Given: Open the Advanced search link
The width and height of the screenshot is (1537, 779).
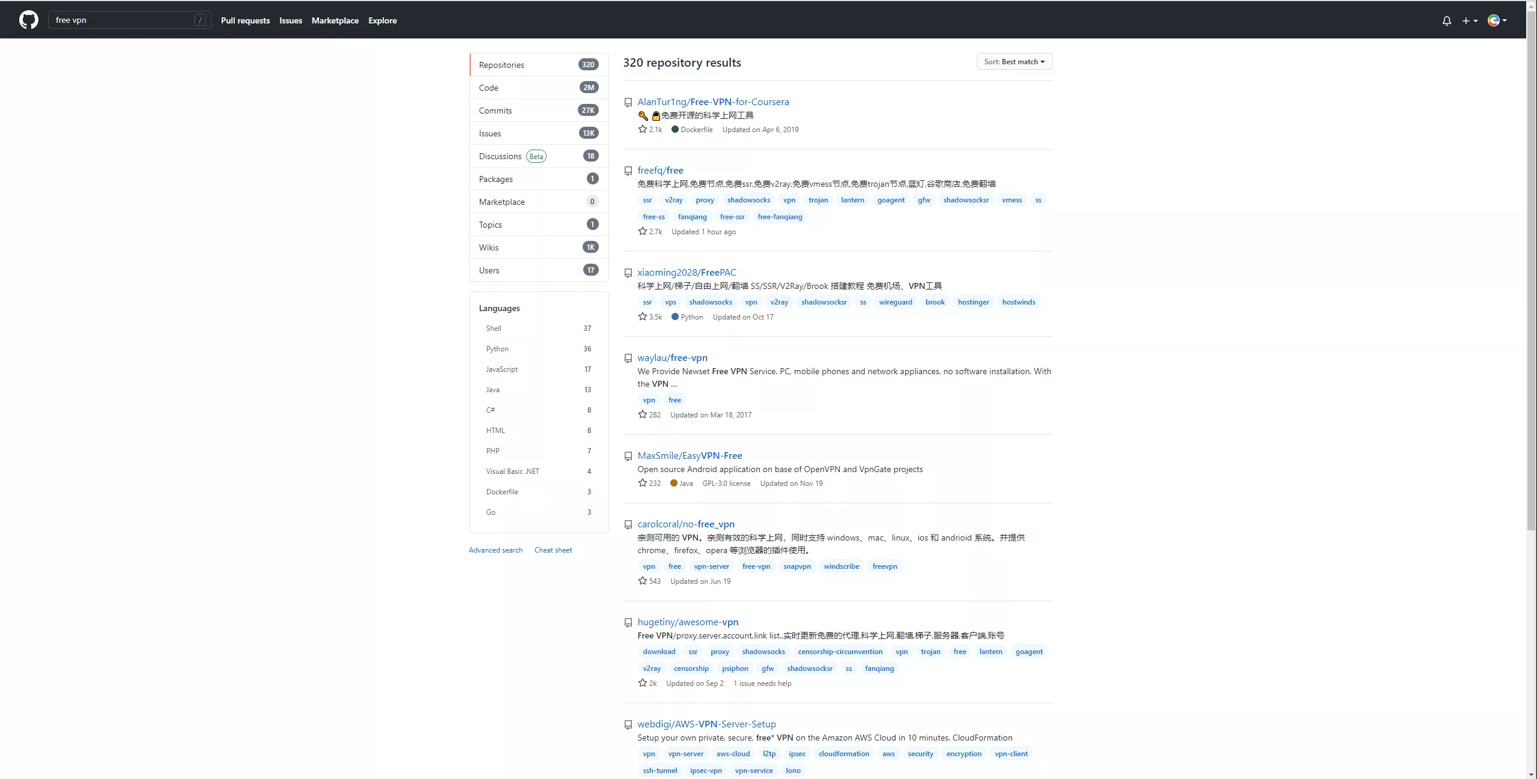Looking at the screenshot, I should pyautogui.click(x=496, y=550).
